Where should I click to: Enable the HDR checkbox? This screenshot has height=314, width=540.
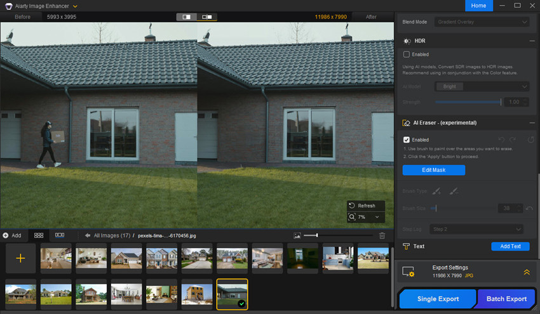tap(407, 55)
